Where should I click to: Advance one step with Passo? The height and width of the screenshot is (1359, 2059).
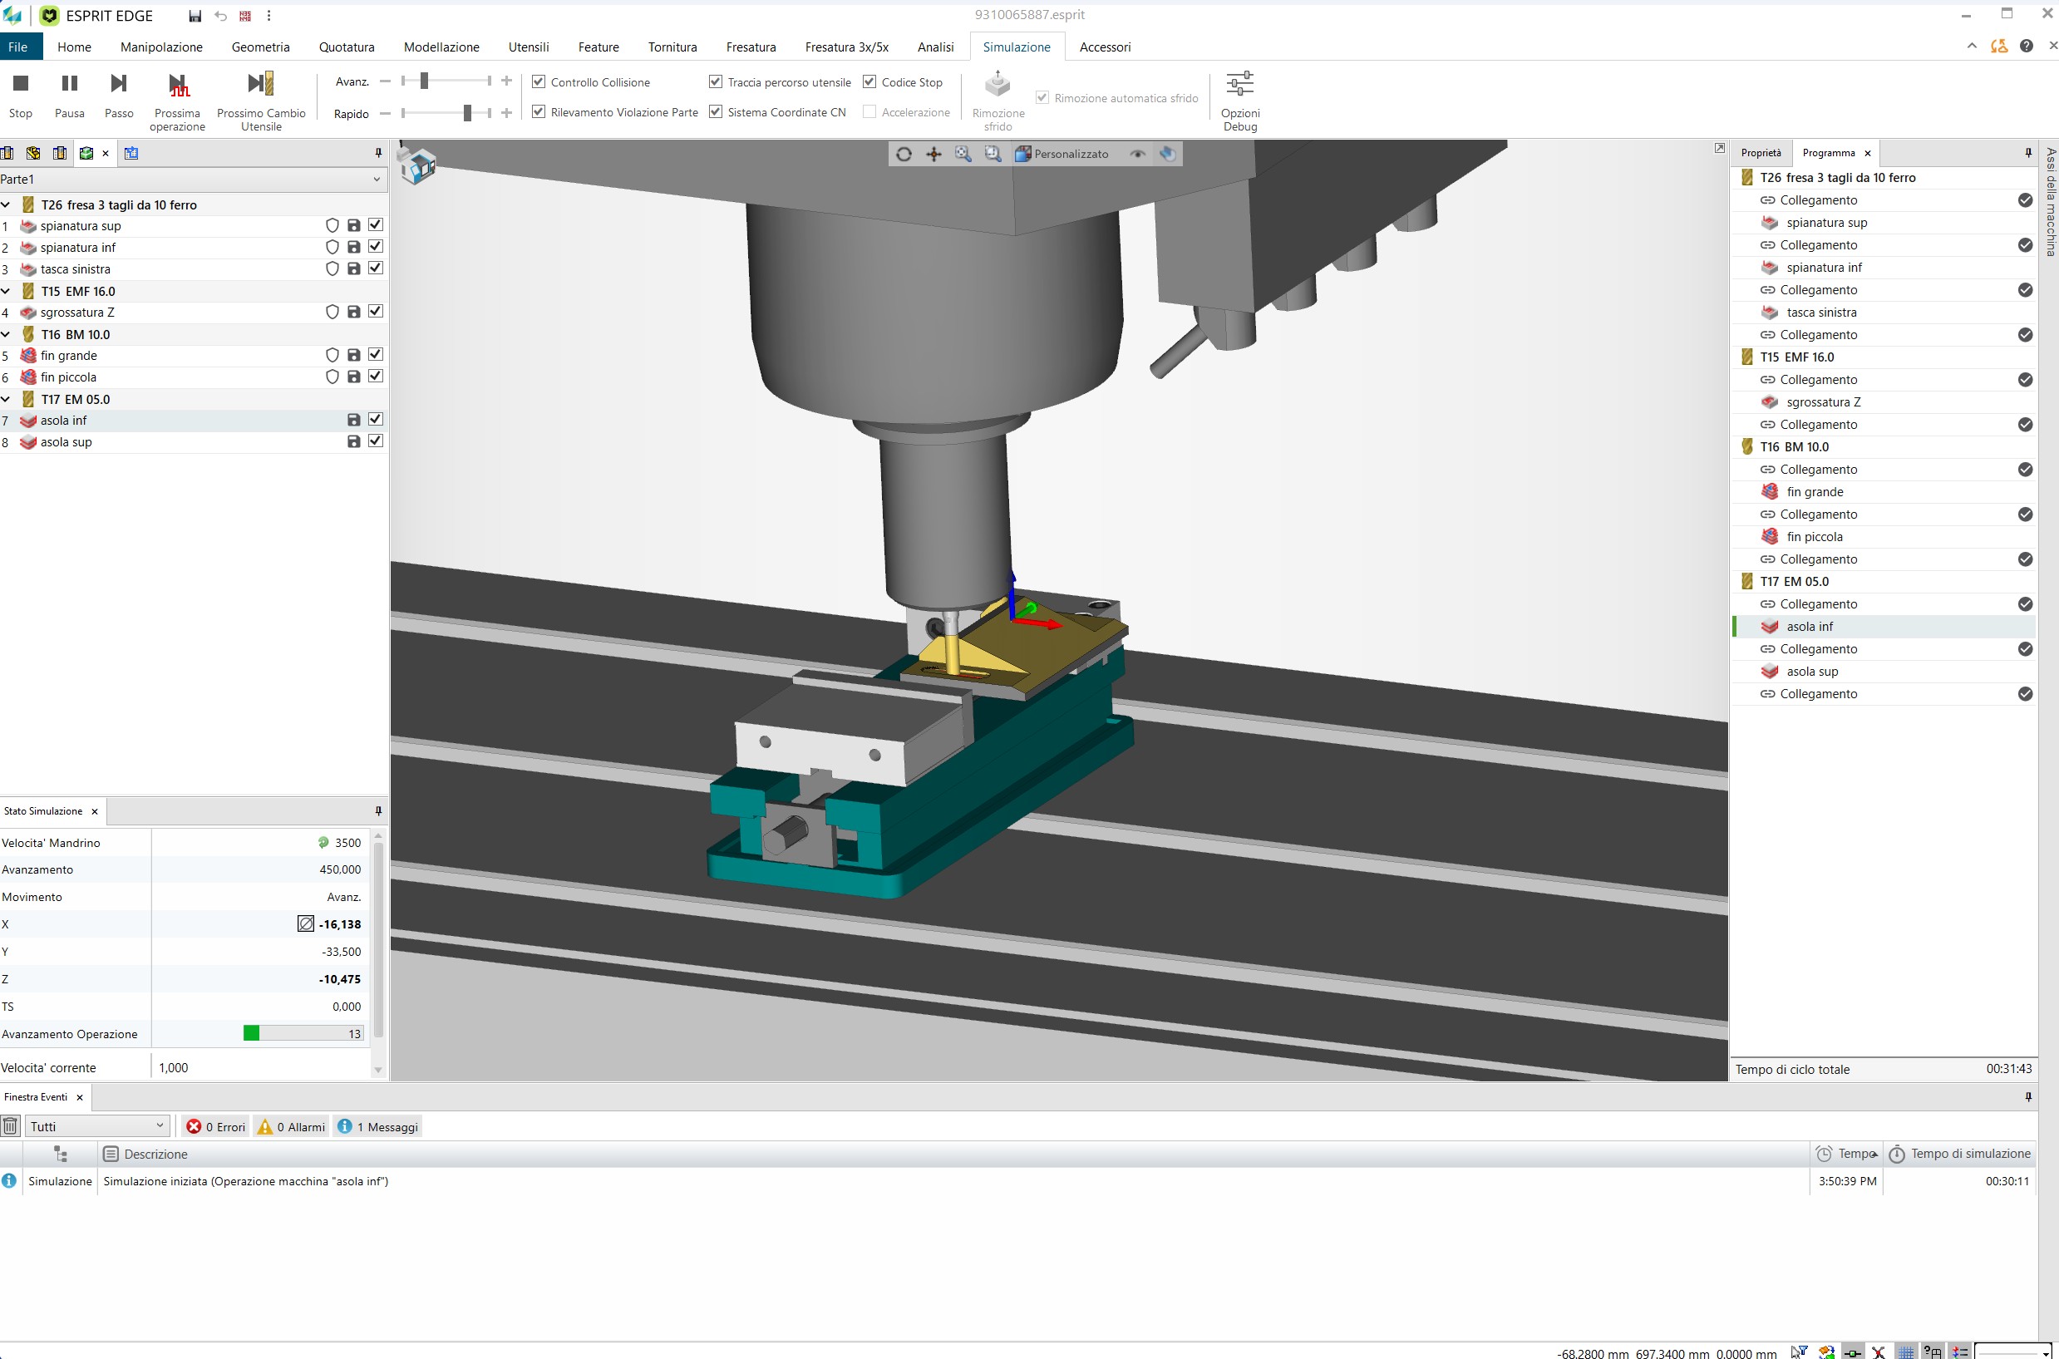(x=119, y=95)
